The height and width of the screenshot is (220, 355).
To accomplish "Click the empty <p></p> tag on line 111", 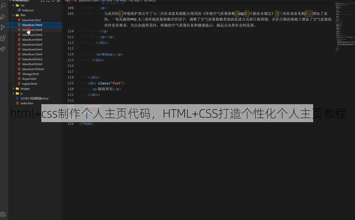I will point(107,37).
